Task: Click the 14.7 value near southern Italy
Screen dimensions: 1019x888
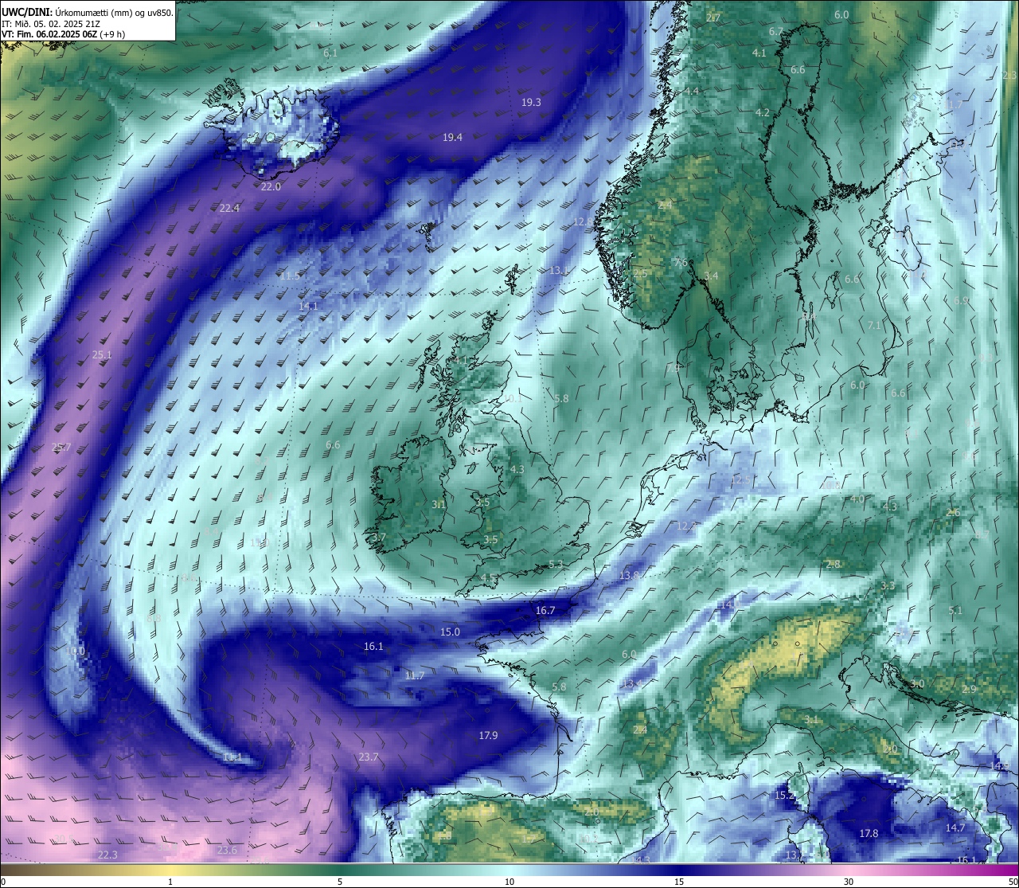Action: [x=955, y=827]
